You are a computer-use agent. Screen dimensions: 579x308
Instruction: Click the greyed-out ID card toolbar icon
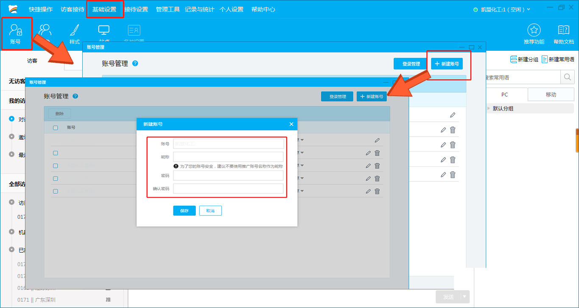click(x=134, y=30)
